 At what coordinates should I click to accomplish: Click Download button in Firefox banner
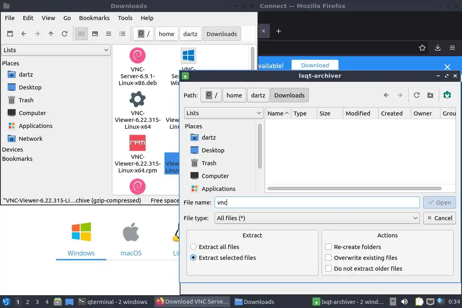[x=315, y=65]
